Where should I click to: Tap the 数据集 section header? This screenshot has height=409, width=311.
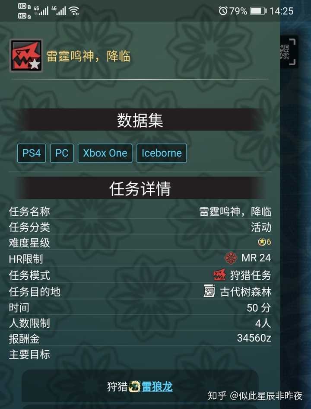pos(140,120)
